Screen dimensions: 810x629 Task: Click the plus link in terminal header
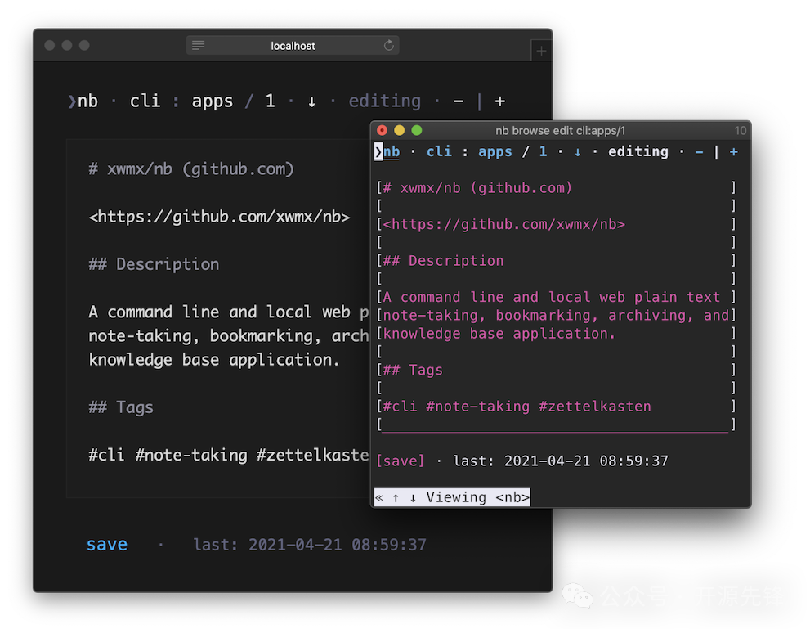point(733,152)
